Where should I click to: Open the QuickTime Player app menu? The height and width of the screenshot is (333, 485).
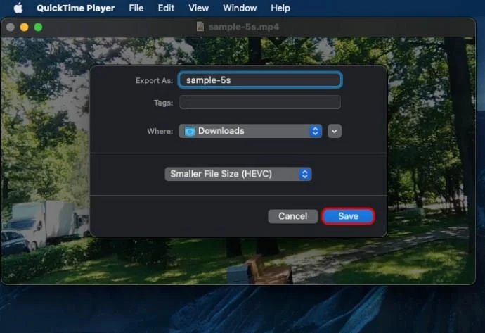pos(75,8)
